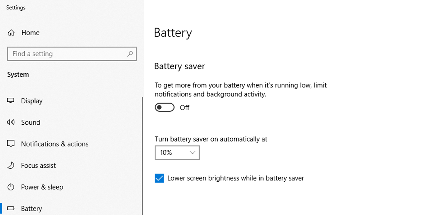
Task: Open Display settings page
Action: [x=32, y=101]
